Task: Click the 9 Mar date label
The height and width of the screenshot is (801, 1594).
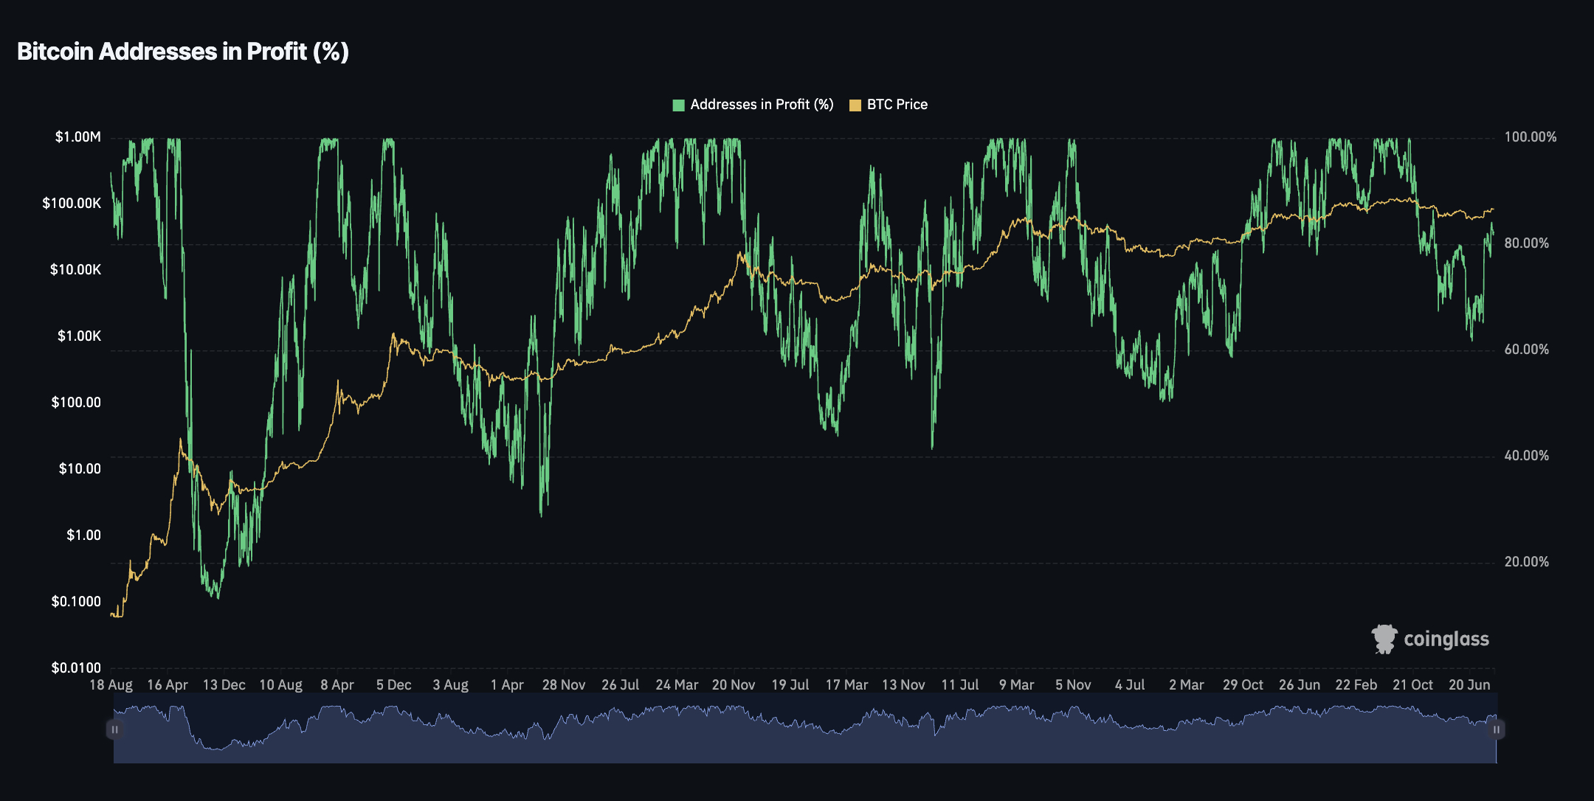Action: pos(1016,685)
